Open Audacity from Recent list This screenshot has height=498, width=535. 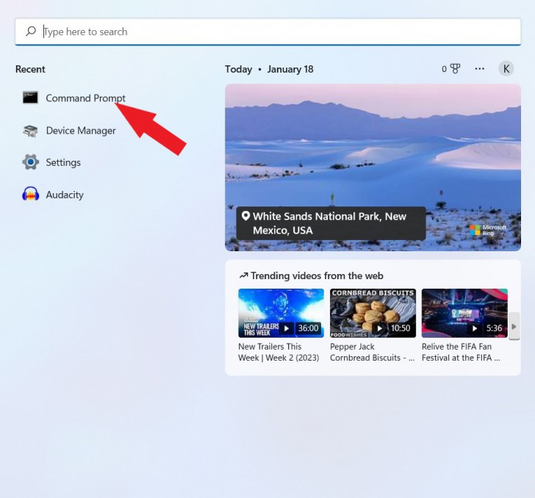pyautogui.click(x=65, y=195)
